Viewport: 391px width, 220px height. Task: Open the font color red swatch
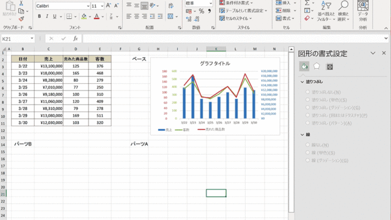coord(97,16)
